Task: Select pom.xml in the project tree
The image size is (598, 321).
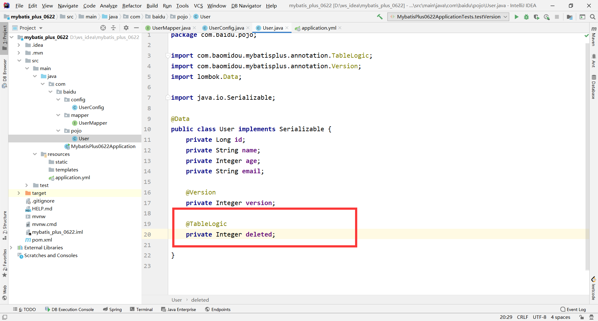Action: pos(42,240)
